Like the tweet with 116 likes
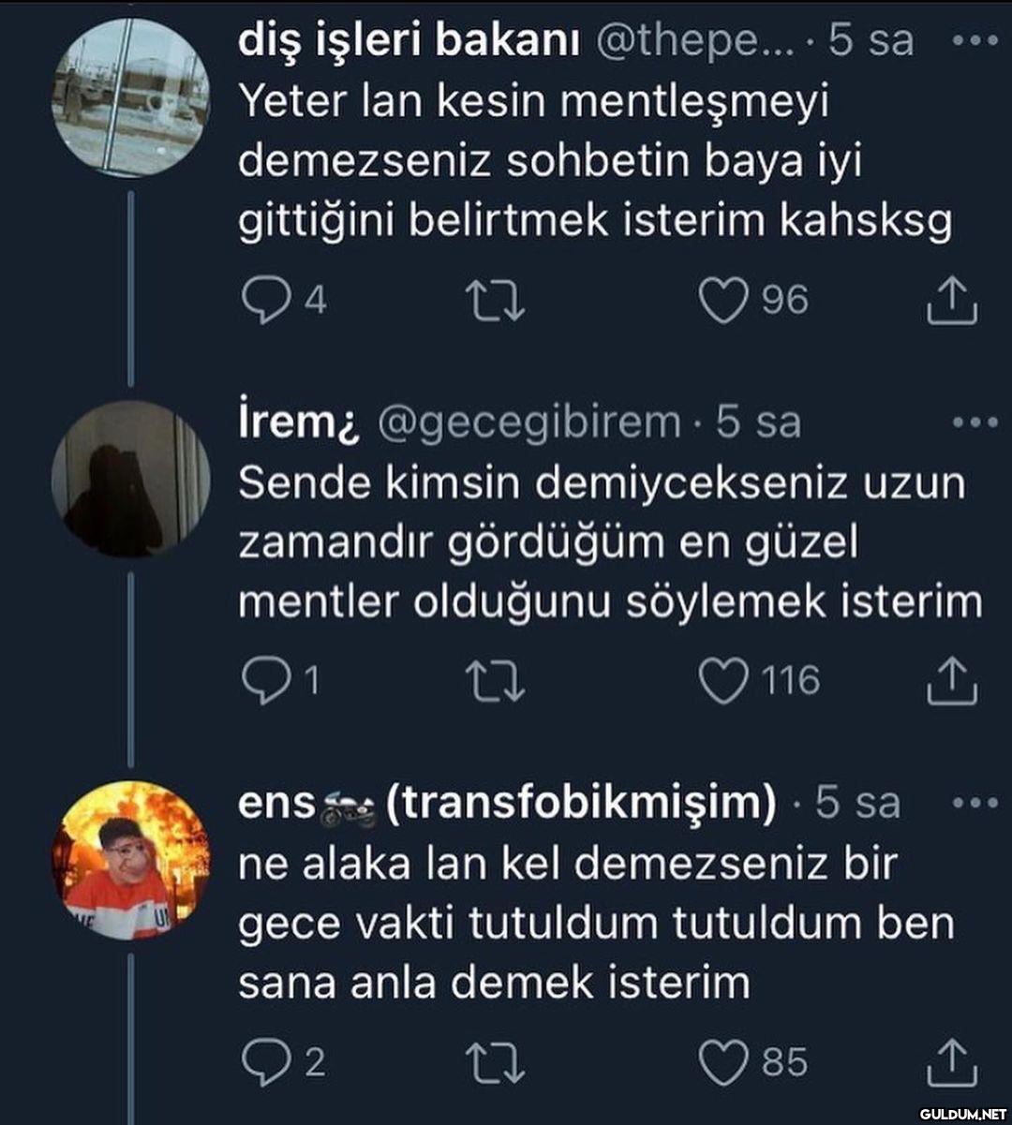Screen dimensions: 1012x1125 [x=724, y=681]
